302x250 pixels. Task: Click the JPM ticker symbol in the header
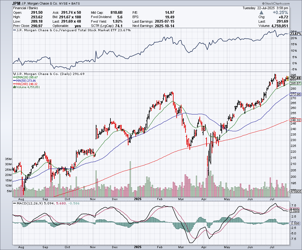point(16,3)
